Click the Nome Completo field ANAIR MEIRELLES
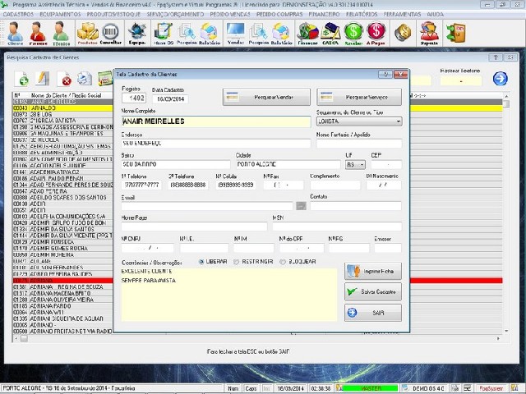 point(216,121)
